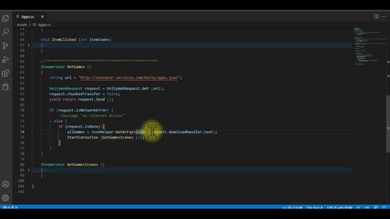Click the 'yield return' keywords on line 68
Screen dimensions: 390x219
[63, 99]
